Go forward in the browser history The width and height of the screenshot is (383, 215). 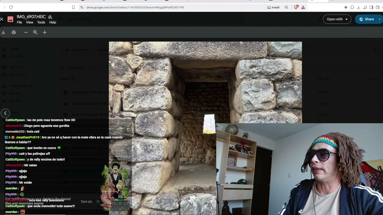(4, 7)
